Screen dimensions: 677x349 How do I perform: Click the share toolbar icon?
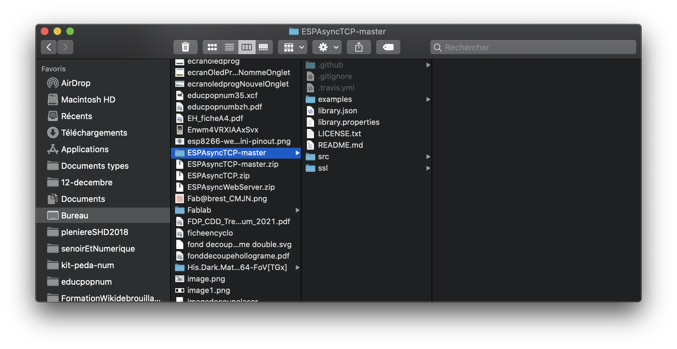point(359,47)
